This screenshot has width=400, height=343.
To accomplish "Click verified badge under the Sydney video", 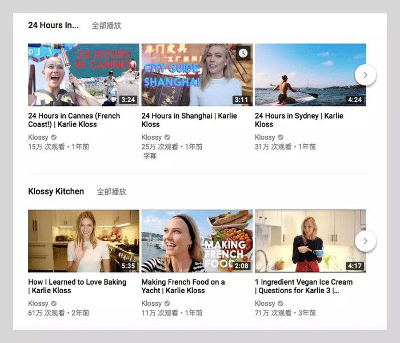I will pos(281,137).
